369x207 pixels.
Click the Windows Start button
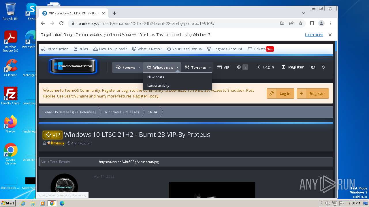pos(8,203)
